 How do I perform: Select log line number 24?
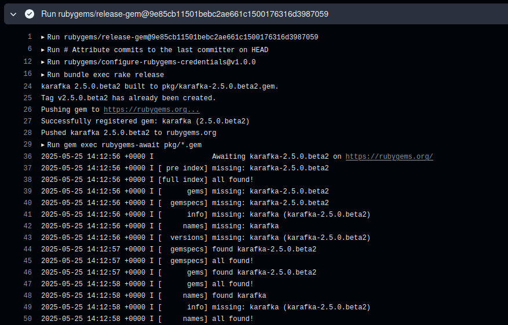pyautogui.click(x=28, y=86)
